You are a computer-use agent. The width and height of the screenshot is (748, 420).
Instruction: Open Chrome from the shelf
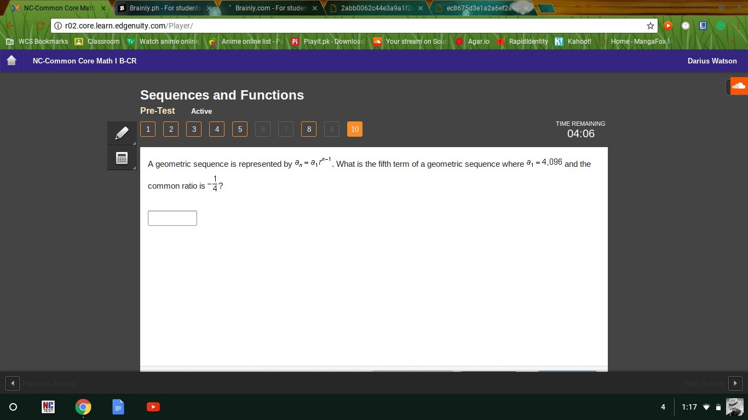[83, 407]
